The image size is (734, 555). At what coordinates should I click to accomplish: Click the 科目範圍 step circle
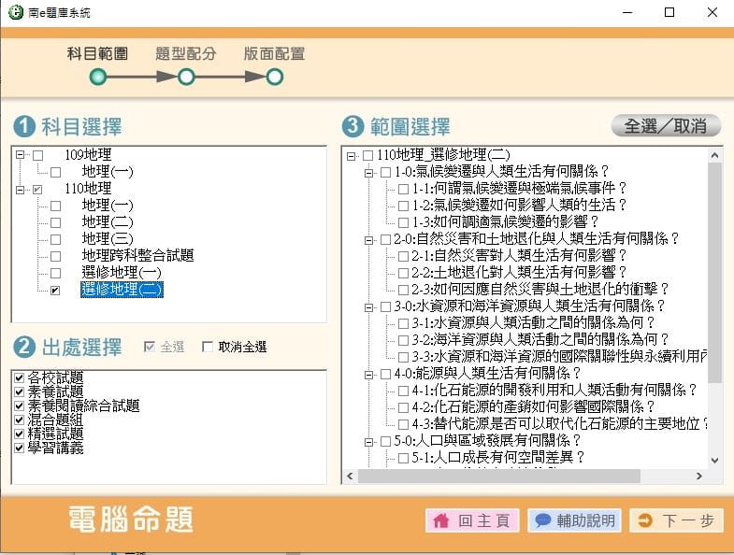(98, 77)
